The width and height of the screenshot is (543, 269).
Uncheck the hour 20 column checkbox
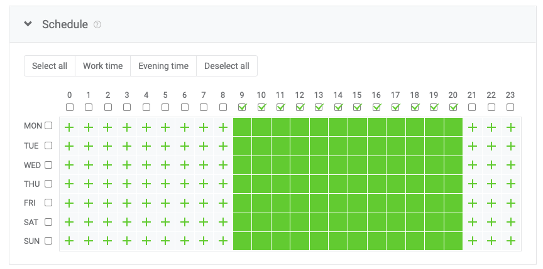click(x=452, y=107)
